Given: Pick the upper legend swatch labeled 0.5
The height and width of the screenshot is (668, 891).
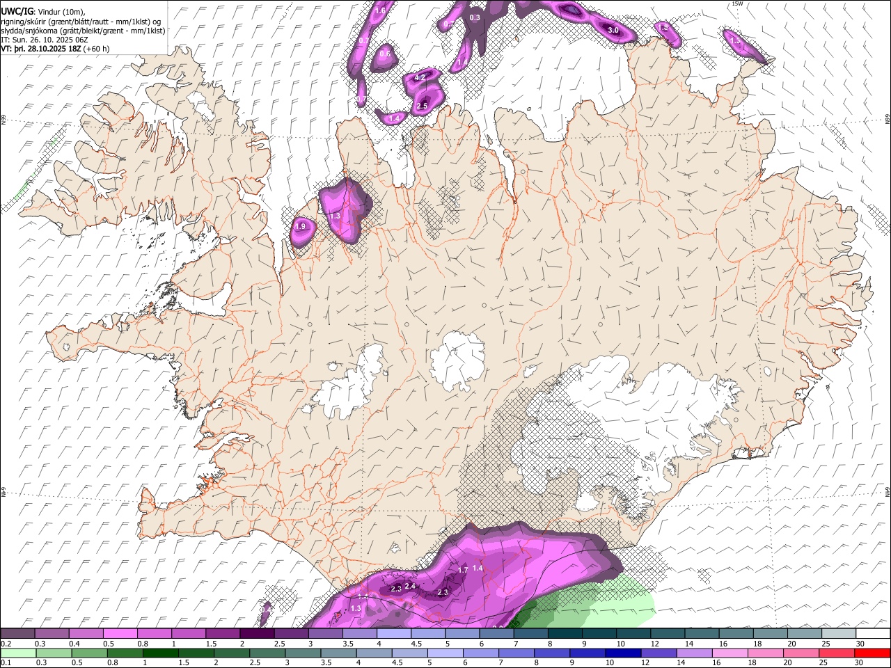Looking at the screenshot, I should click(x=121, y=633).
